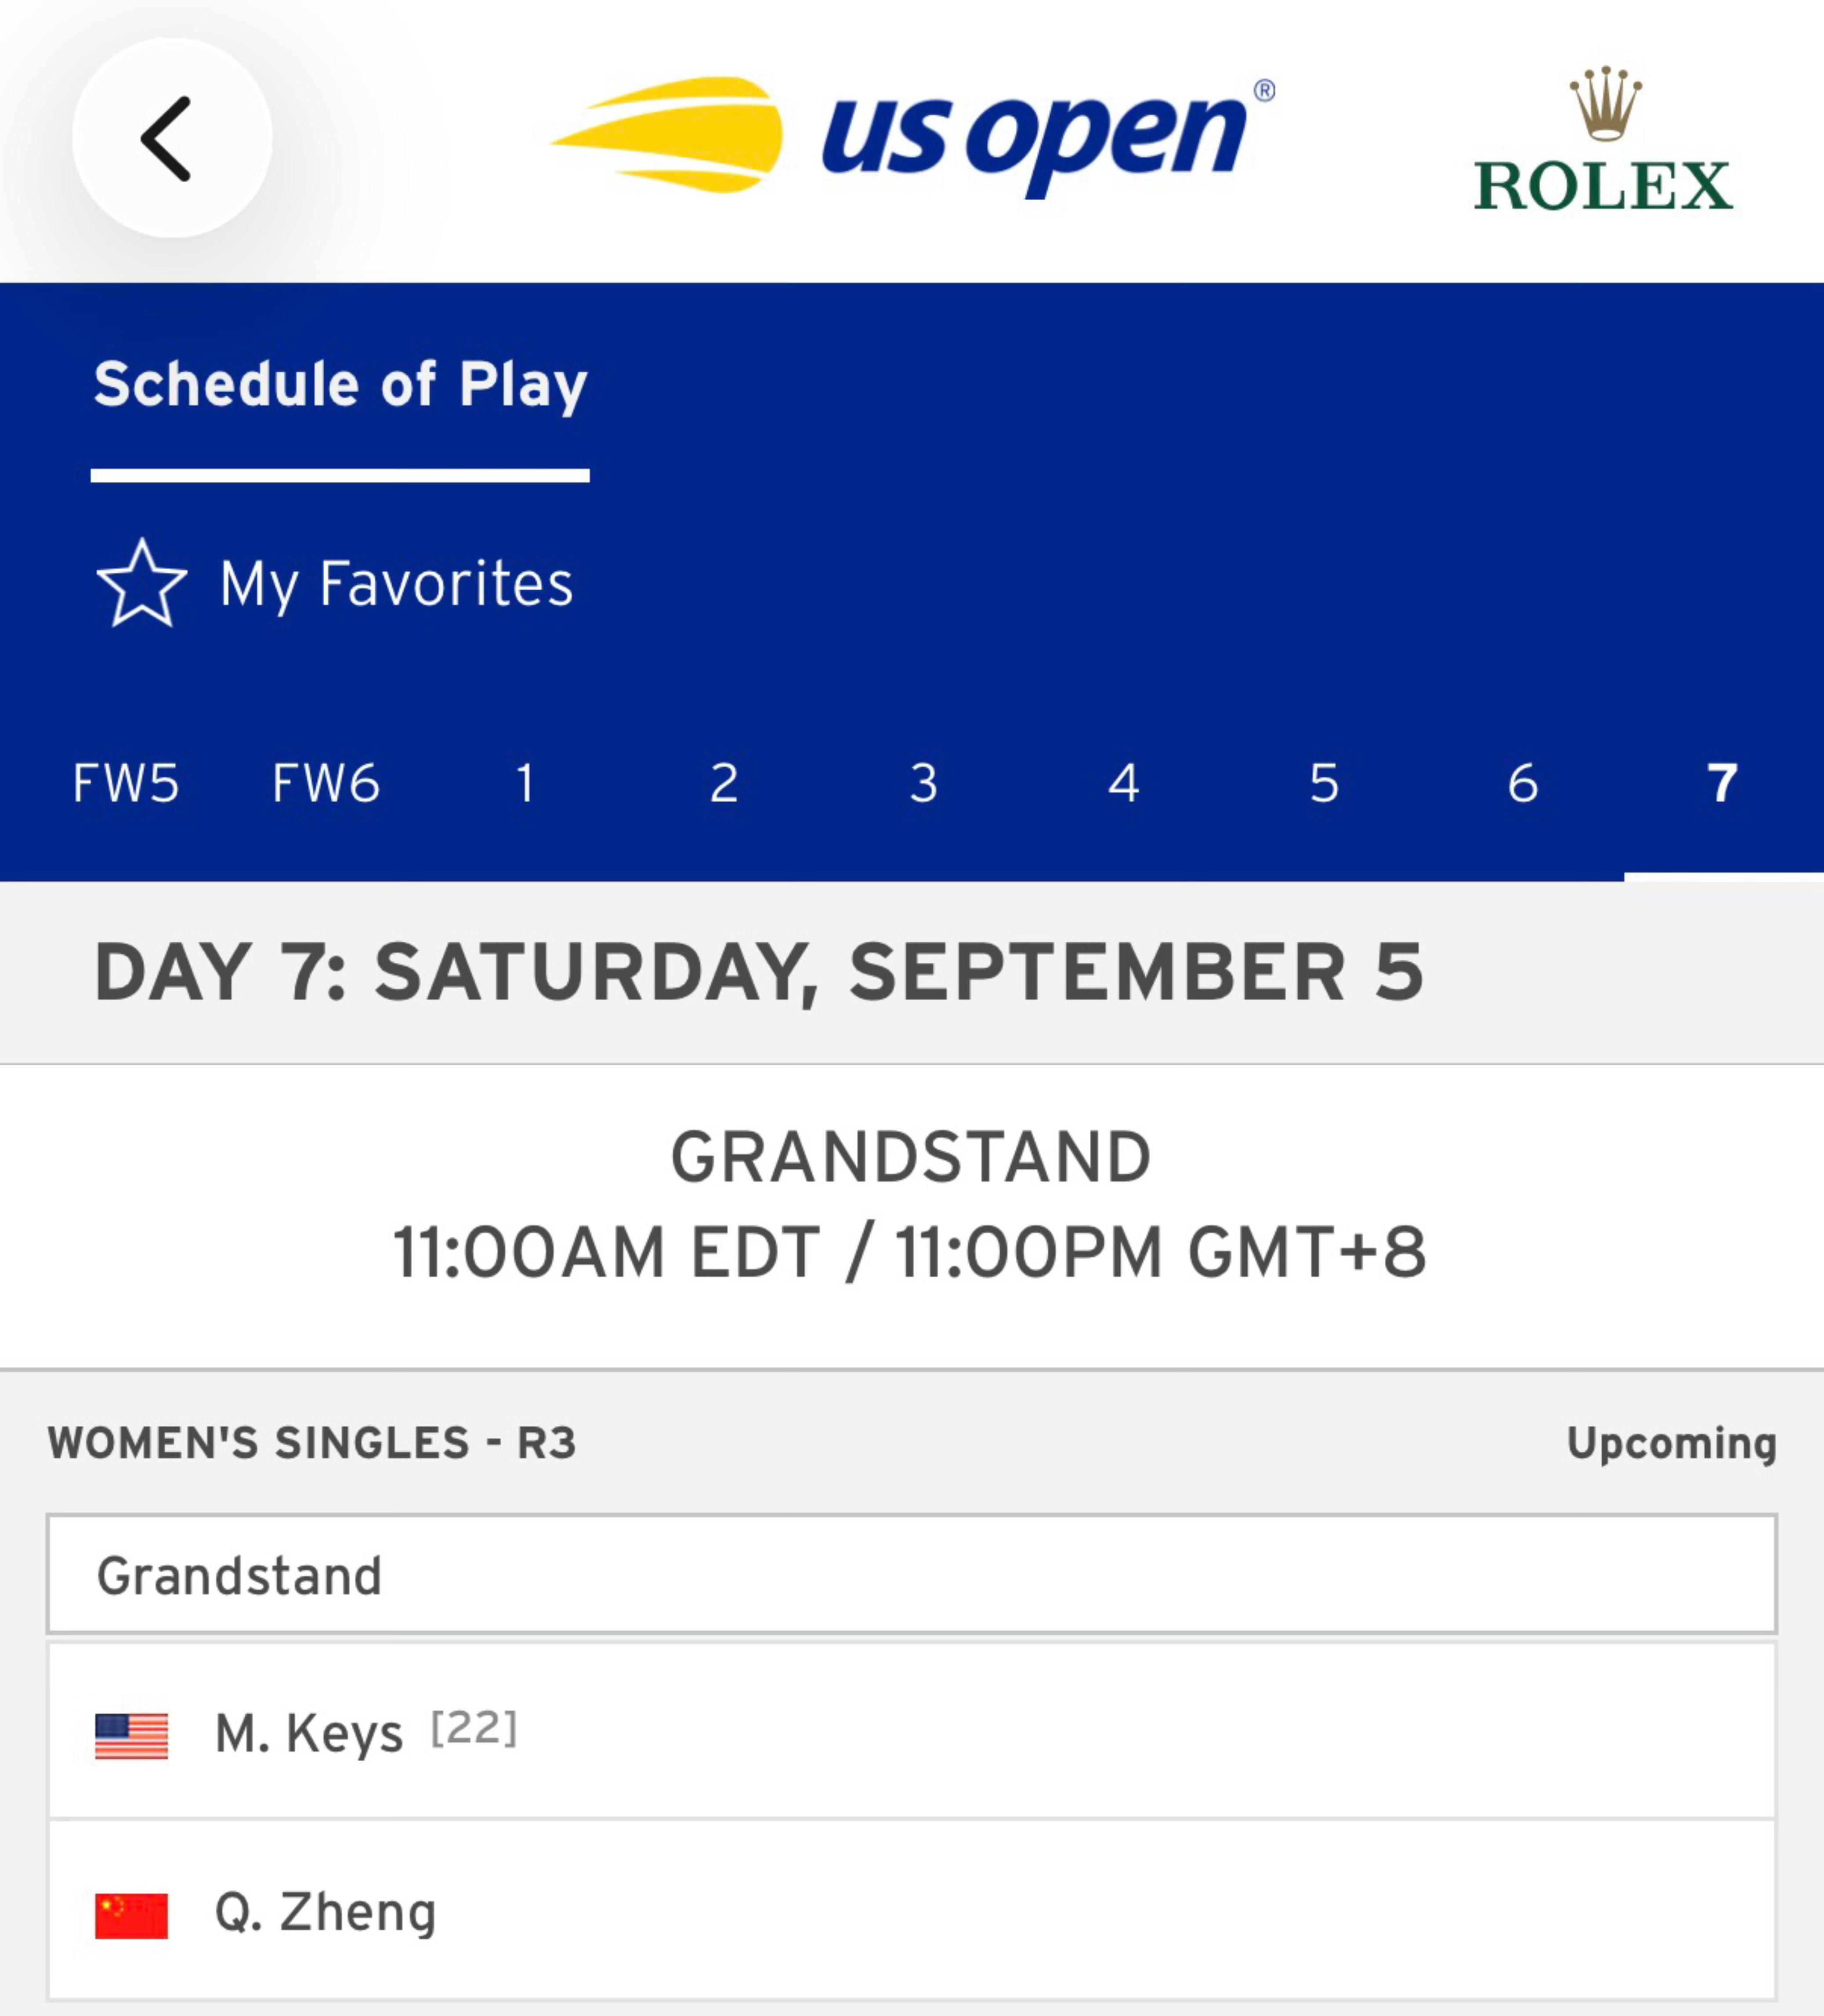Select Day 4 in the schedule
The width and height of the screenshot is (1824, 2016).
(x=1124, y=783)
